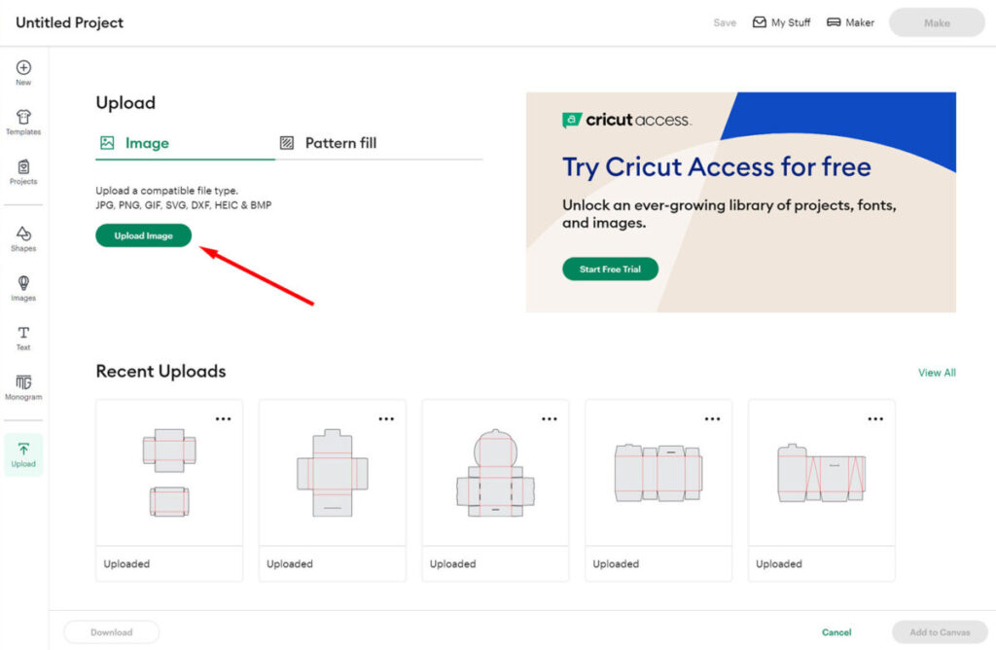Select the second recent upload thumbnail
Screen dimensions: 996x650
click(333, 473)
